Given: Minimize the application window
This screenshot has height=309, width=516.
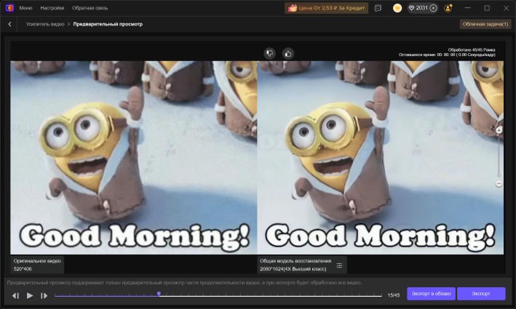Looking at the screenshot, I should click(468, 8).
